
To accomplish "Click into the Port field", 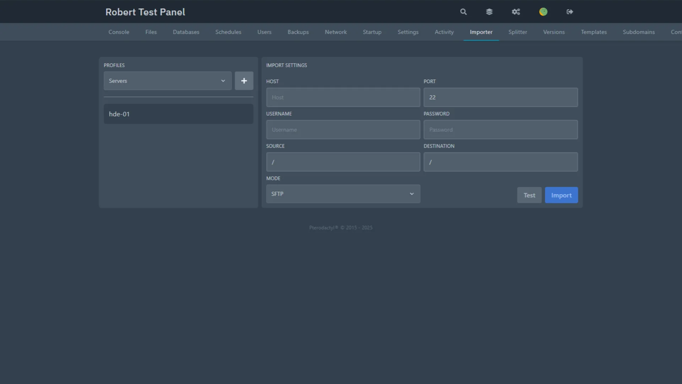I will 500,97.
